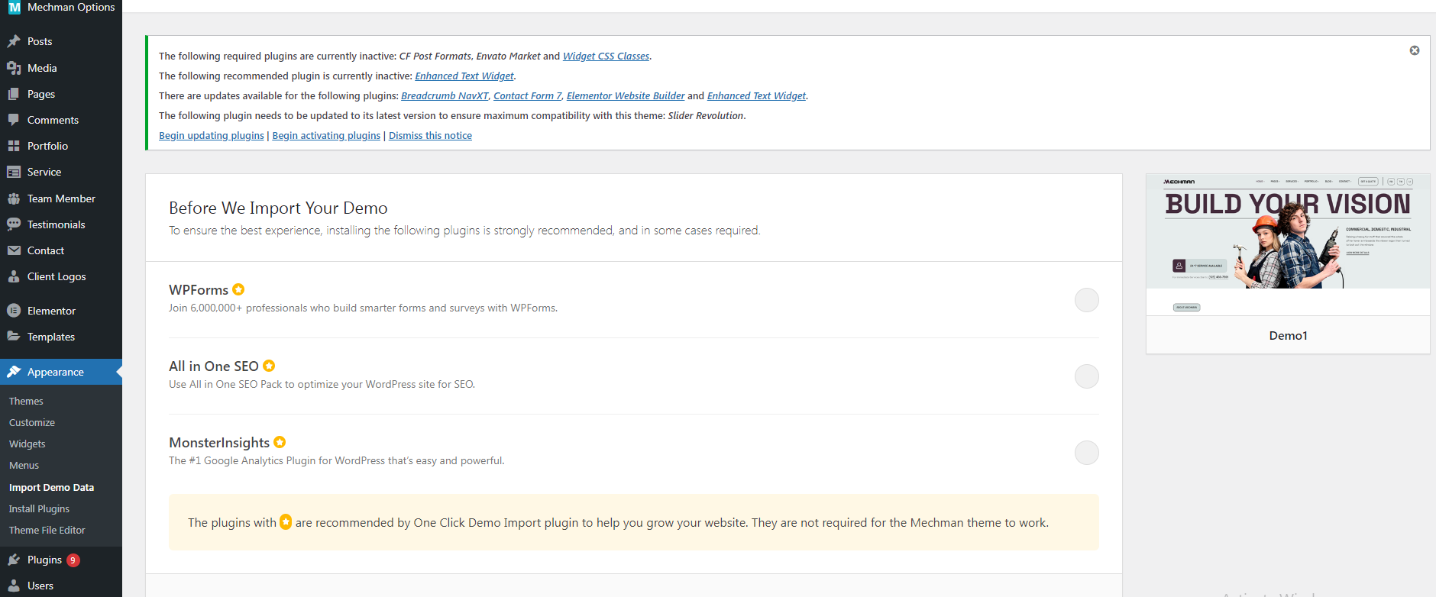Click the Begin updating plugins link

point(212,135)
